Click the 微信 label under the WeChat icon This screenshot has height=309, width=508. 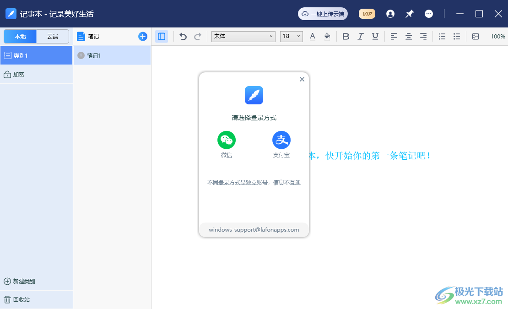tap(227, 155)
